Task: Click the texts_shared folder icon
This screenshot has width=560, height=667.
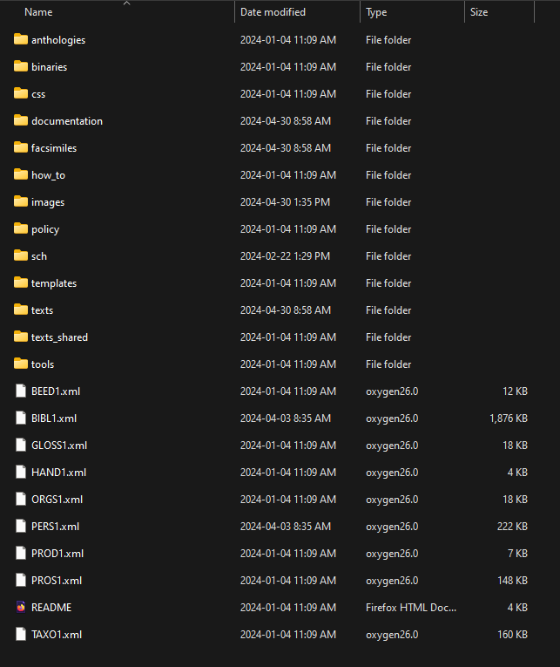Action: point(20,337)
